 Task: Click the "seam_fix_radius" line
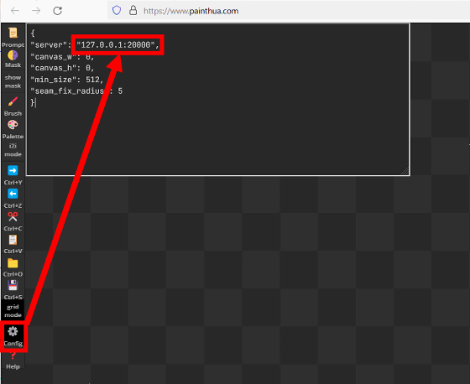click(x=76, y=91)
